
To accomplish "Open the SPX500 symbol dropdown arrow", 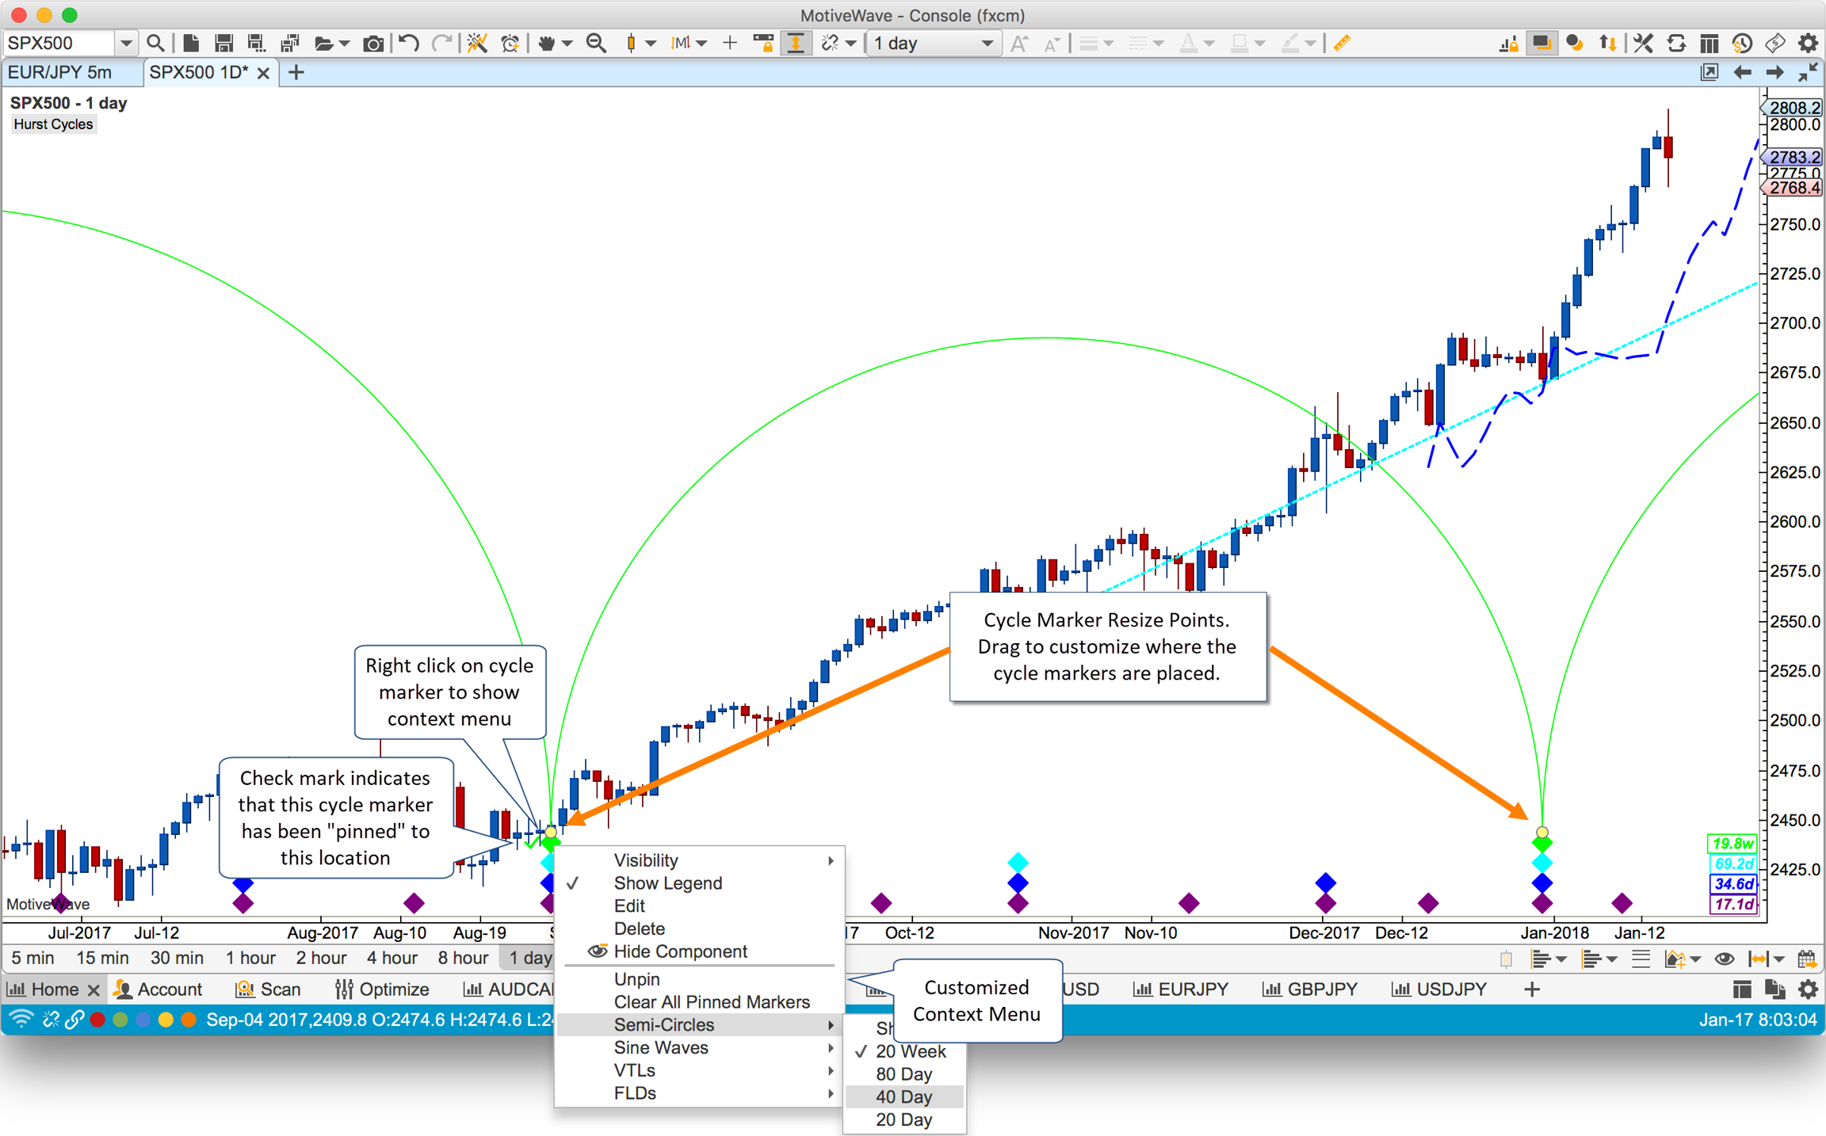I will [x=125, y=44].
